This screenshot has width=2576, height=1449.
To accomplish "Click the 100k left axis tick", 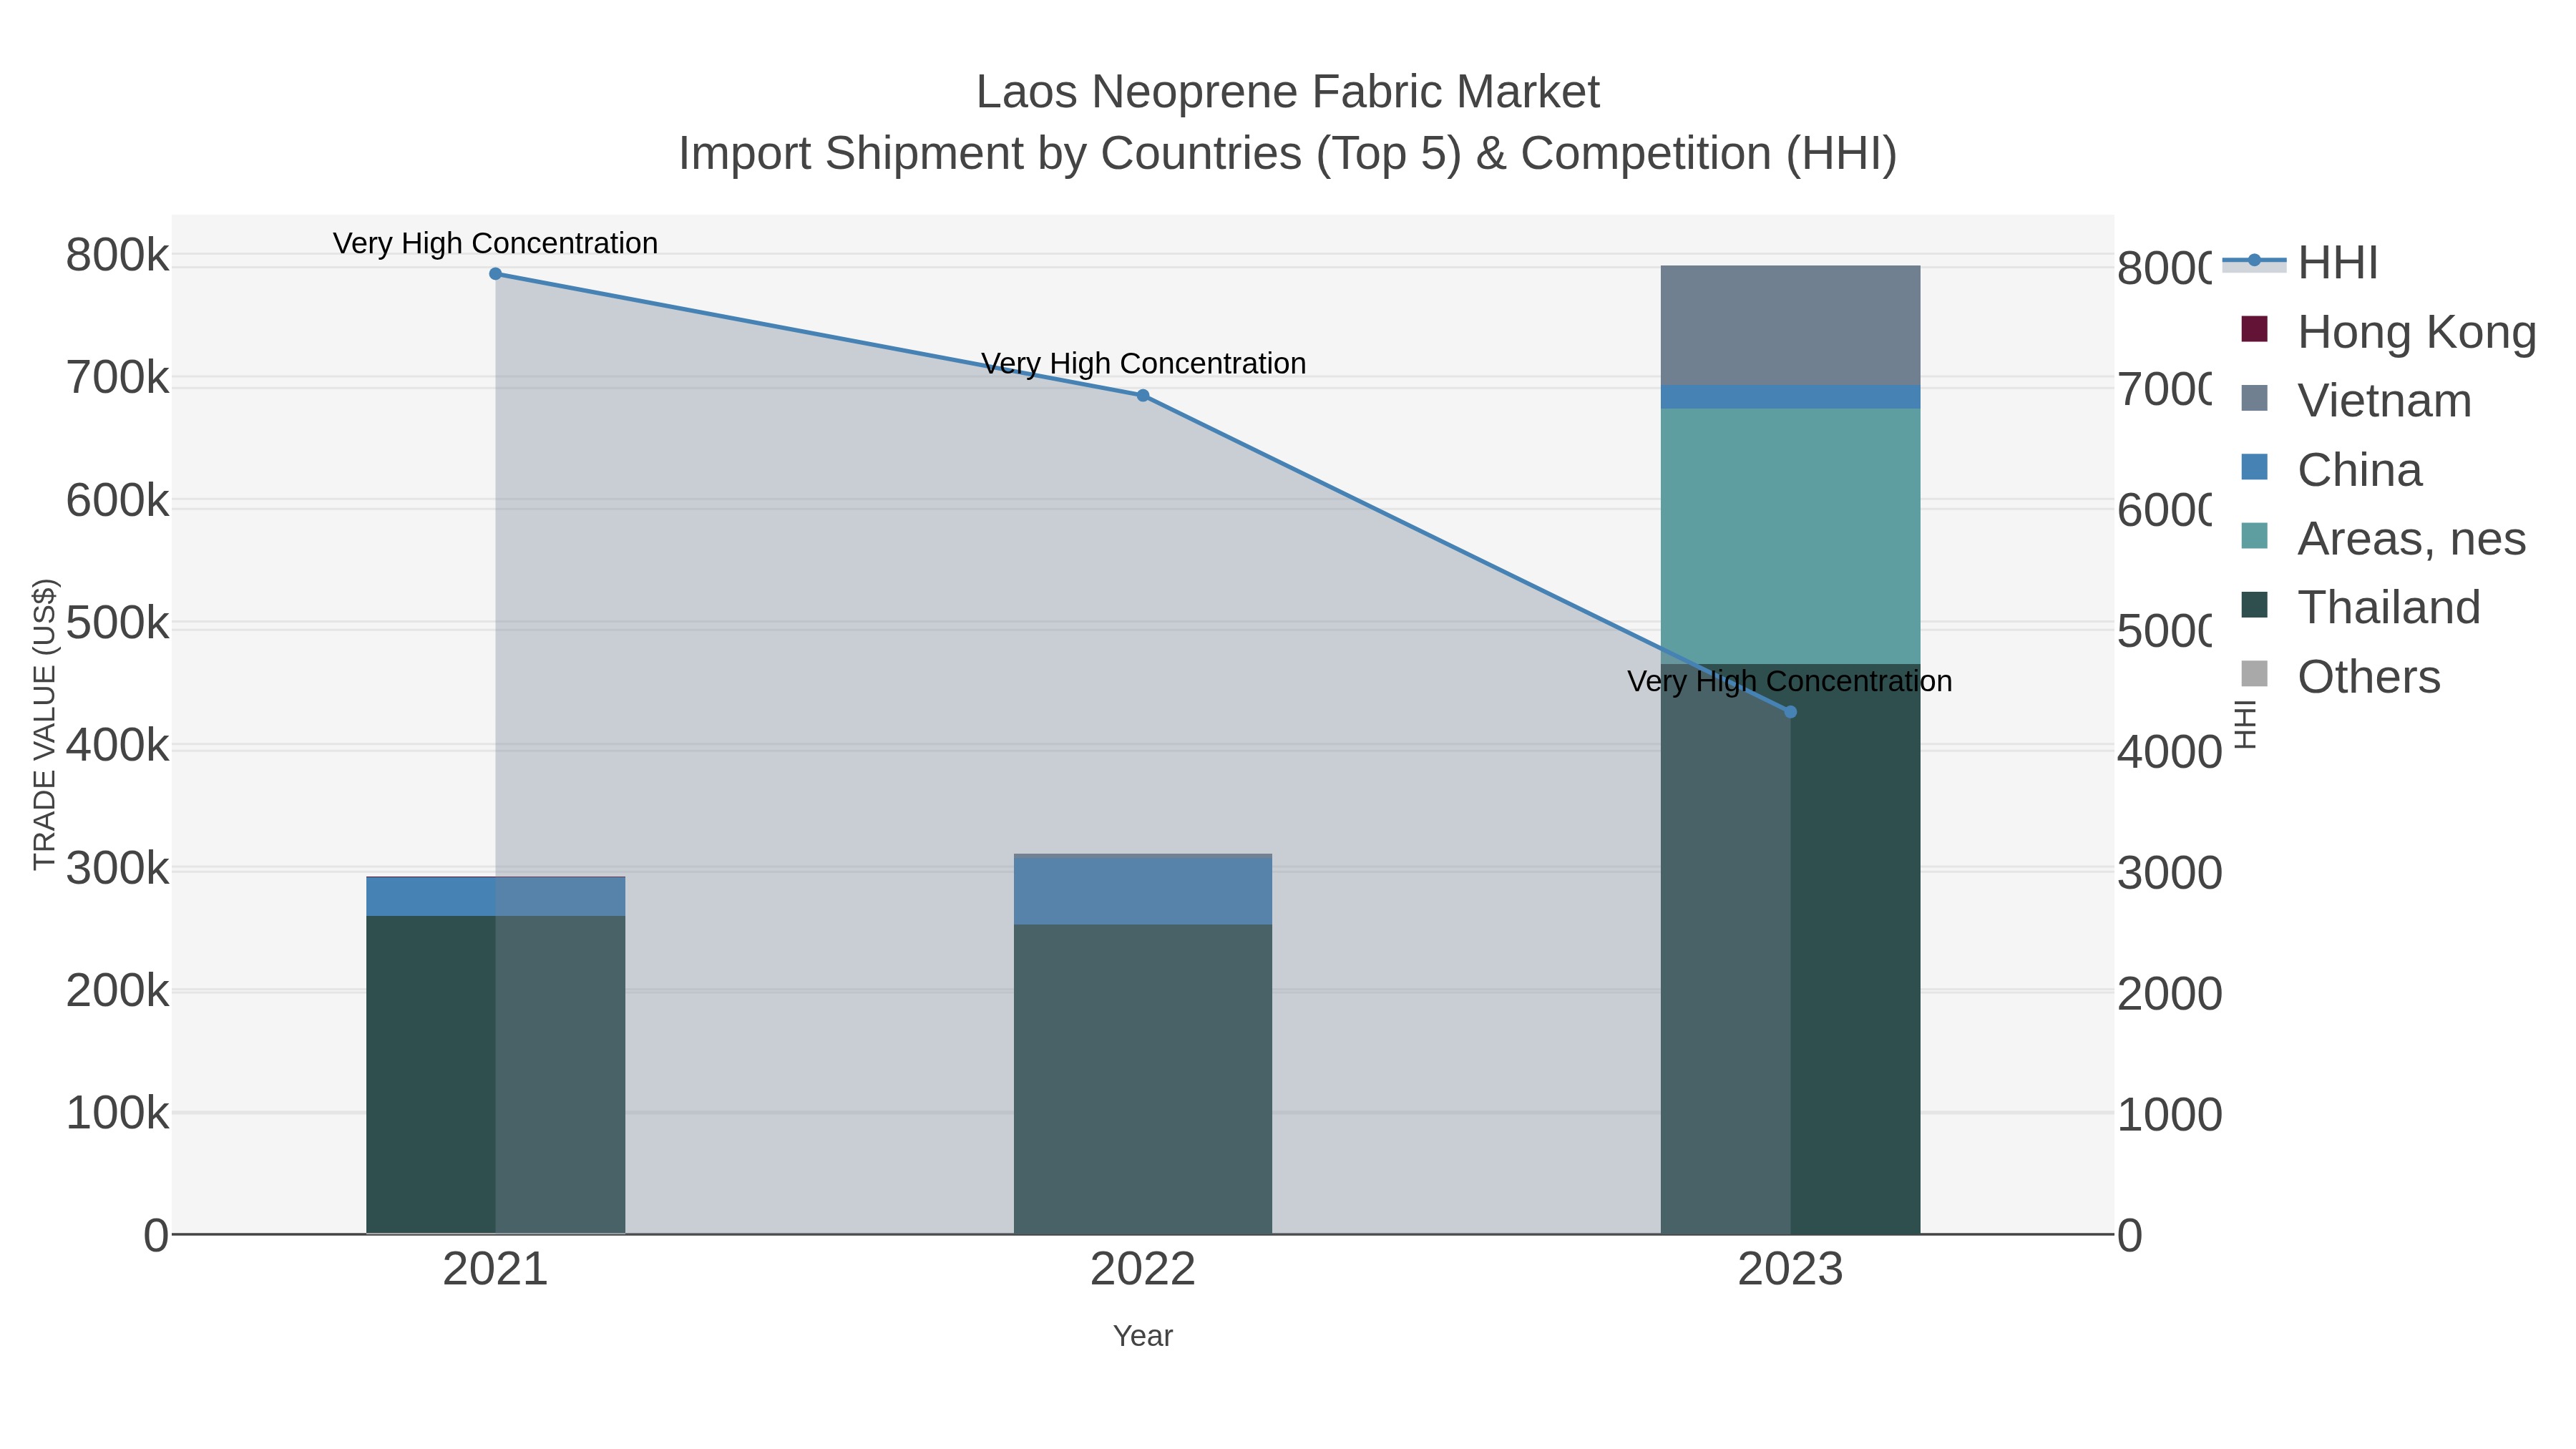I will 117,1113.
